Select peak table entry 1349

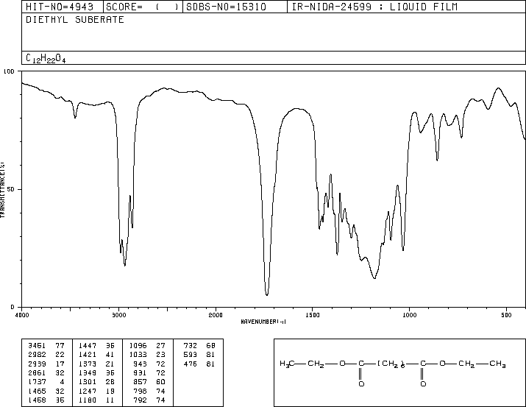[x=88, y=372]
